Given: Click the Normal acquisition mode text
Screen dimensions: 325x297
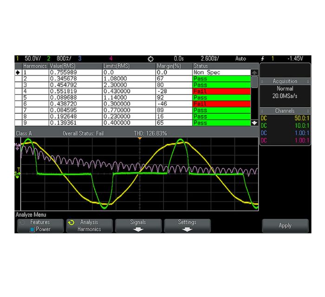Looking at the screenshot, I should point(285,89).
